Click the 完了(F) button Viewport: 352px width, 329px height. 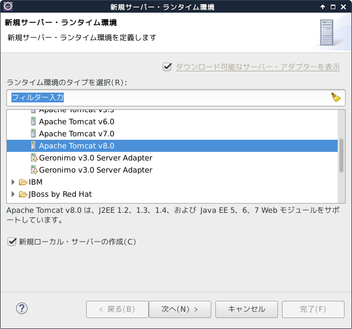[x=313, y=309]
